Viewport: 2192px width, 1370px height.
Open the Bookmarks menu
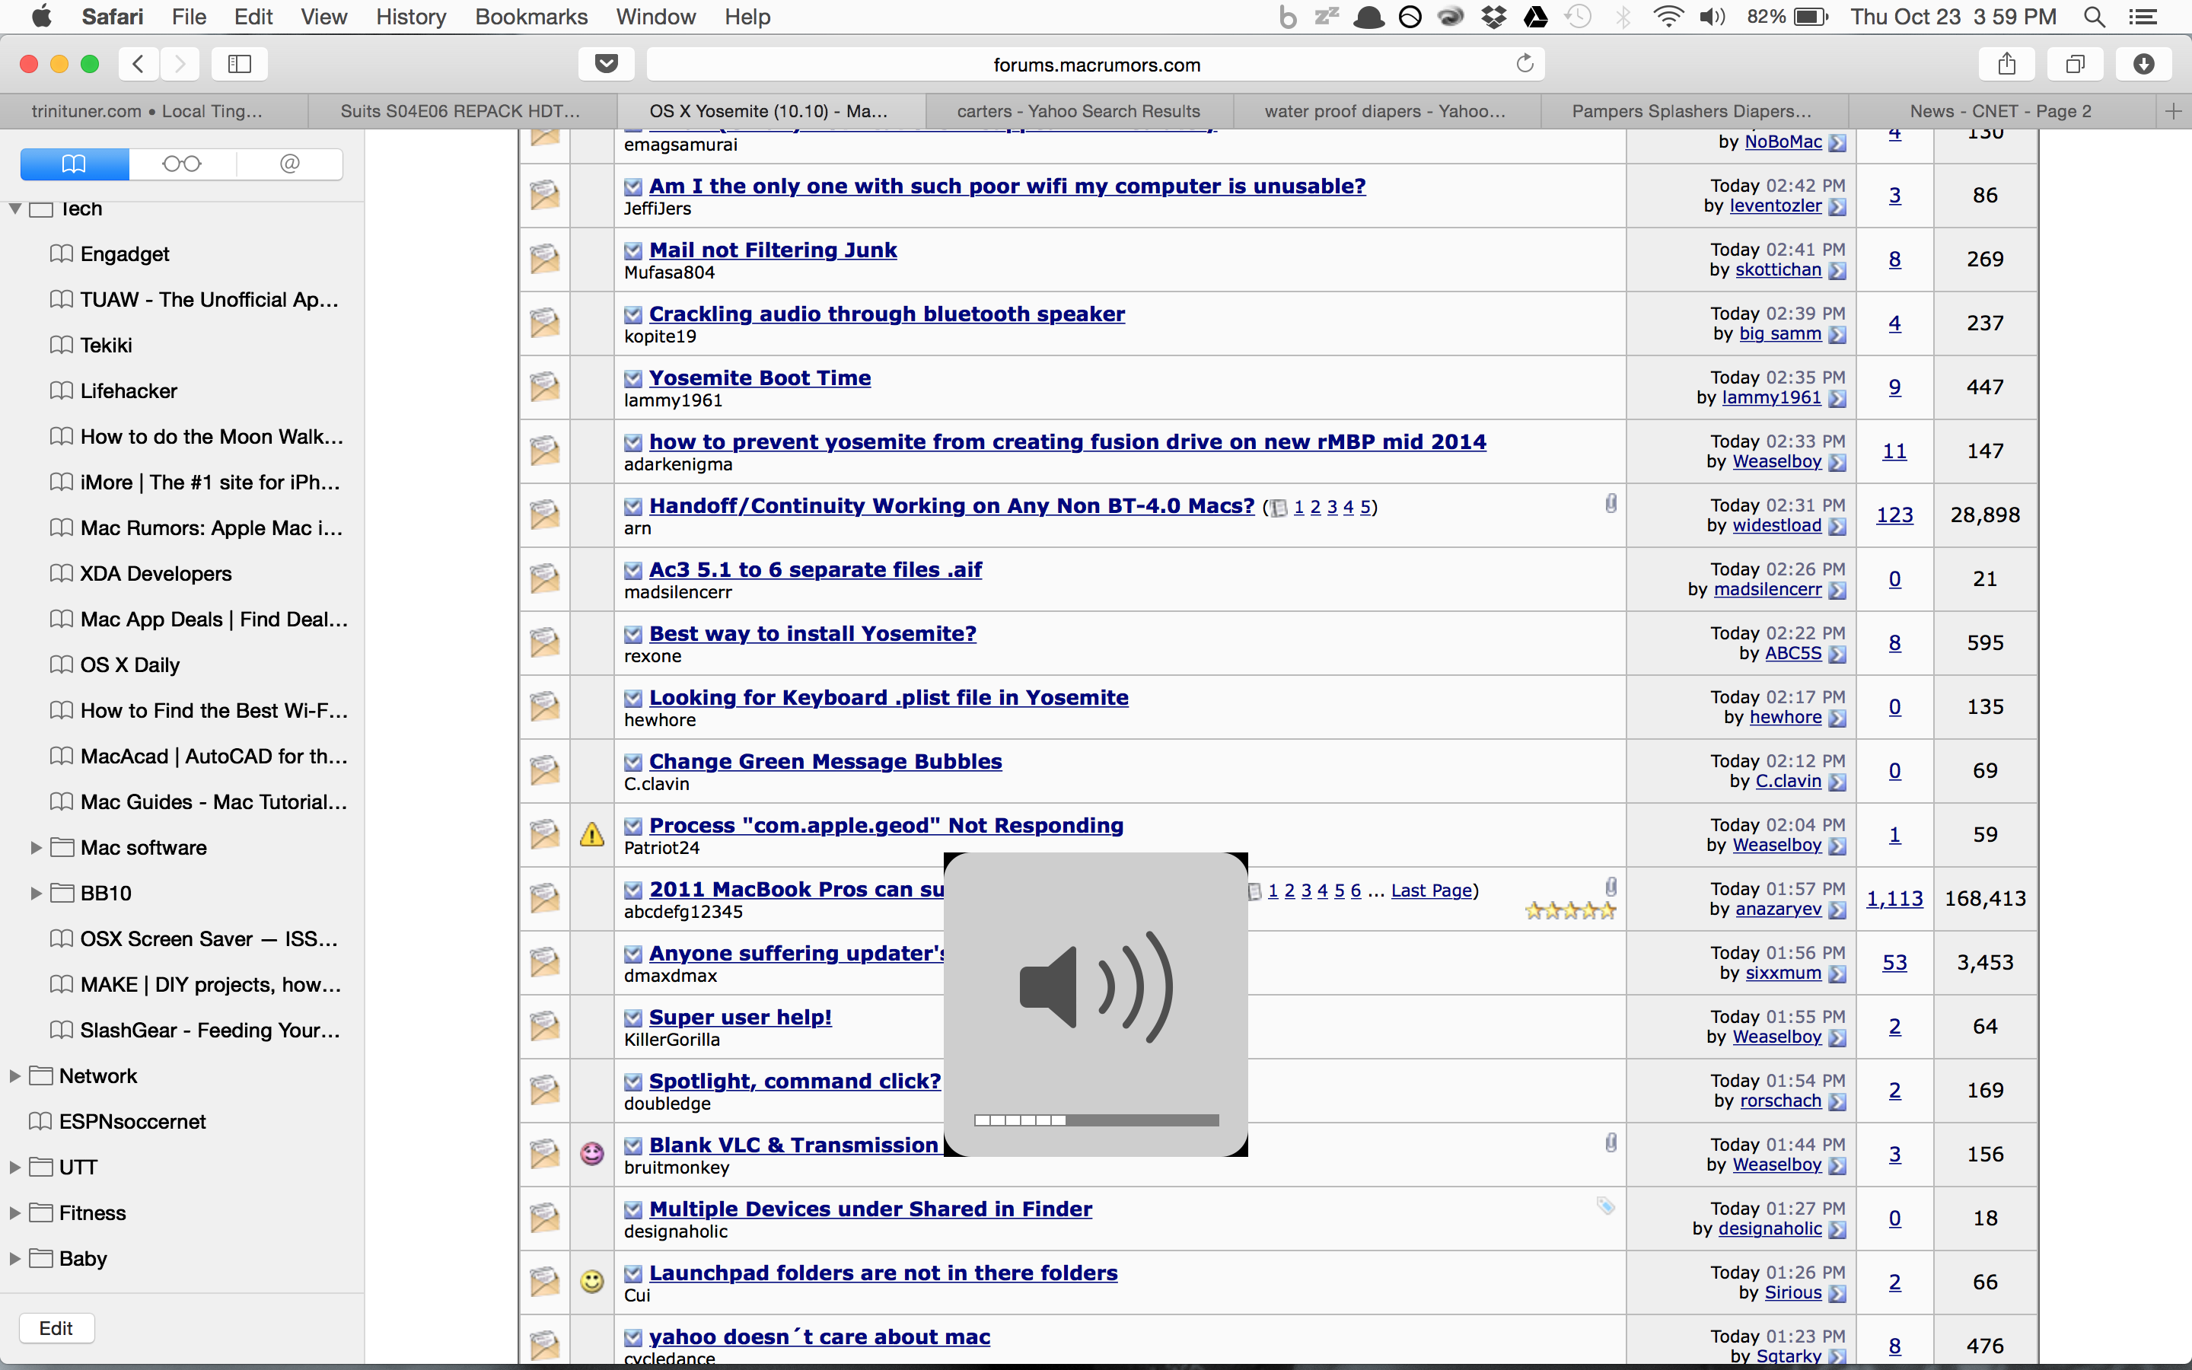click(530, 16)
